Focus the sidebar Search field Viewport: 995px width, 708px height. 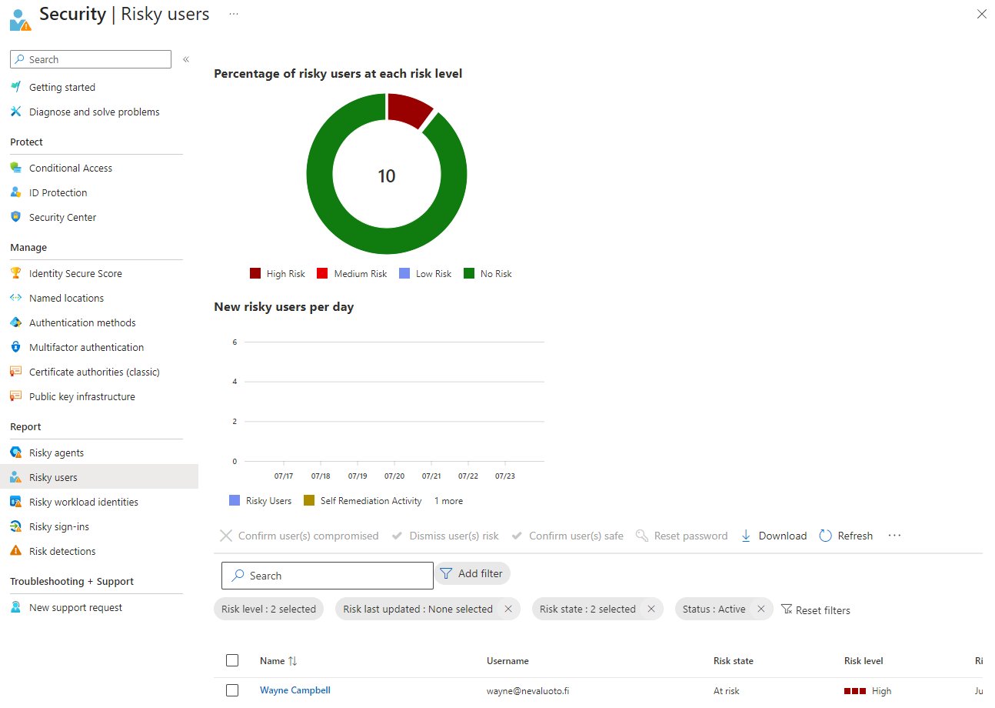pyautogui.click(x=91, y=59)
